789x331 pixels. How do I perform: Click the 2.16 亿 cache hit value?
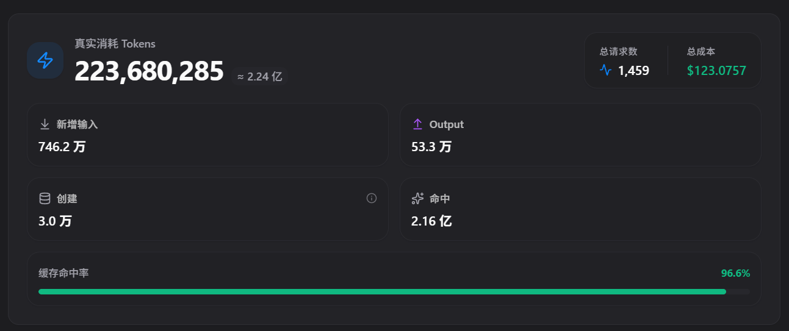(x=431, y=221)
